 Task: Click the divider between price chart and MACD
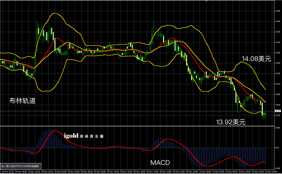(137, 126)
